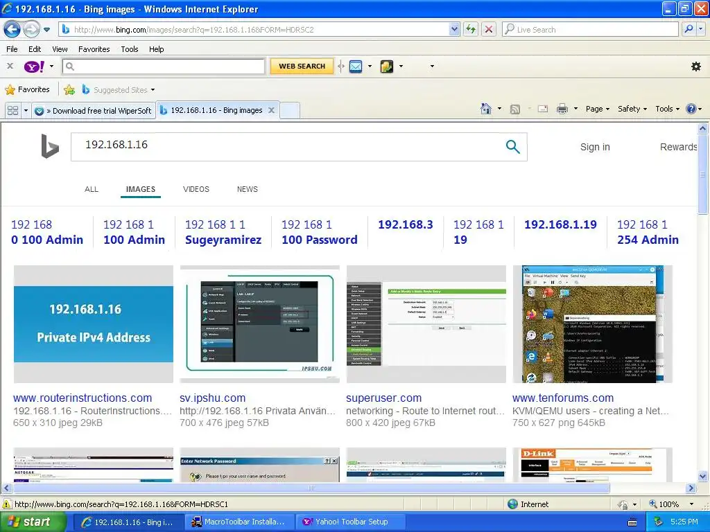This screenshot has width=710, height=532.
Task: Click the Live Search magnifier button
Action: click(x=689, y=30)
